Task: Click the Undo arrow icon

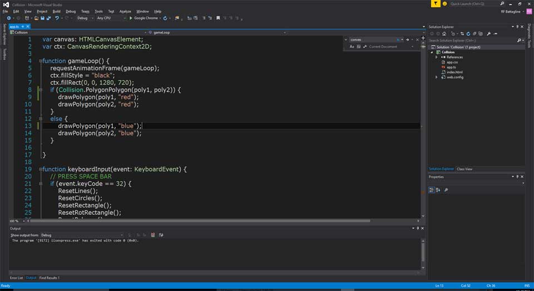Action: (x=57, y=18)
